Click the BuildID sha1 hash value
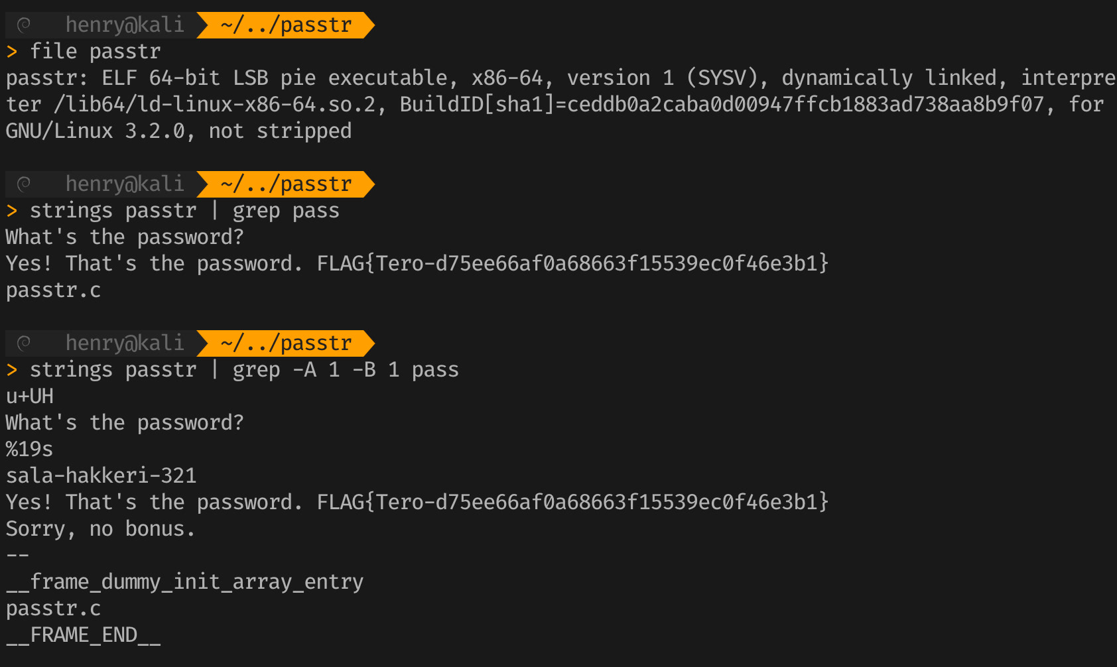Image resolution: width=1117 pixels, height=667 pixels. coord(805,104)
